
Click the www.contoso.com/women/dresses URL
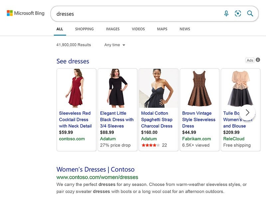[x=97, y=177]
